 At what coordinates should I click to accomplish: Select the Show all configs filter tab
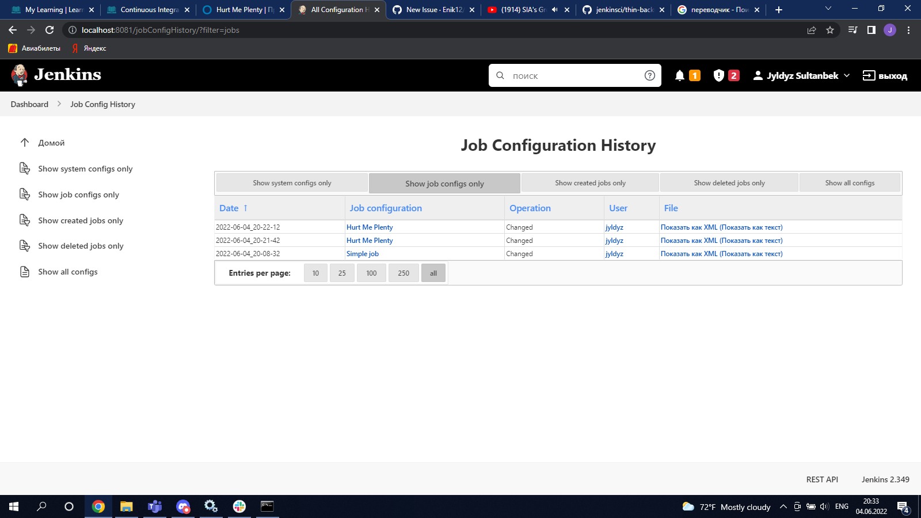[850, 182]
